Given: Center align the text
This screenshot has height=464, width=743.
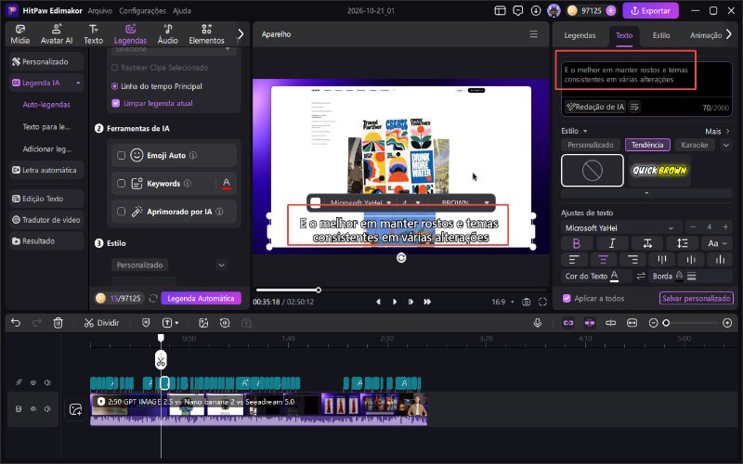Looking at the screenshot, I should click(603, 260).
